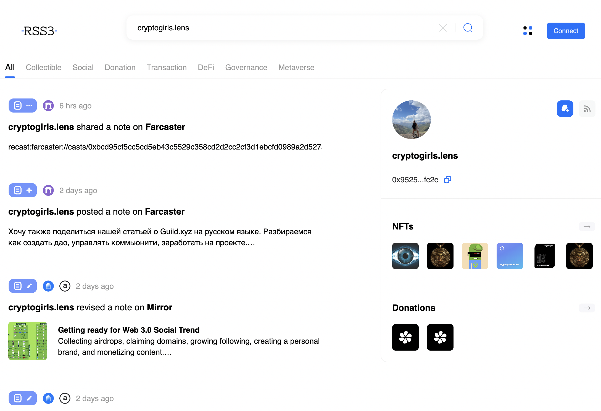Expand the Donations section arrow

pos(587,308)
